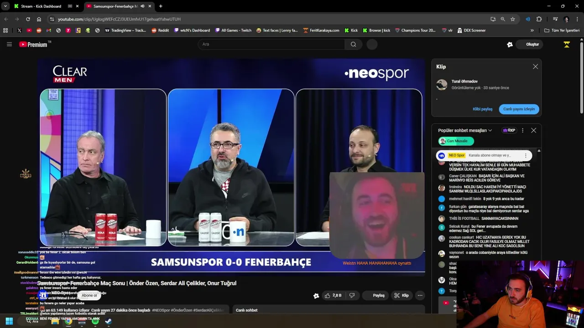This screenshot has height=328, width=584.
Task: Open Browse | kick bookmark
Action: 376,31
